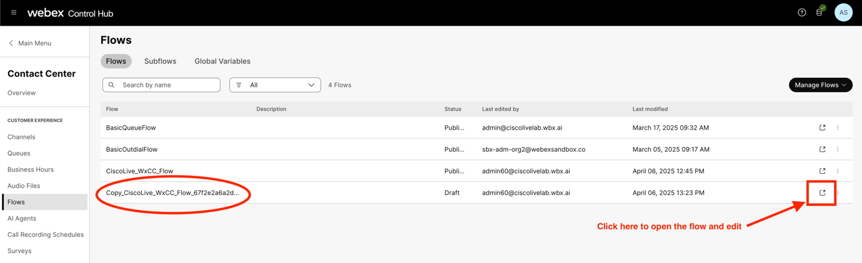This screenshot has height=263, width=862.
Task: Navigate to AI Agents section
Action: point(22,218)
